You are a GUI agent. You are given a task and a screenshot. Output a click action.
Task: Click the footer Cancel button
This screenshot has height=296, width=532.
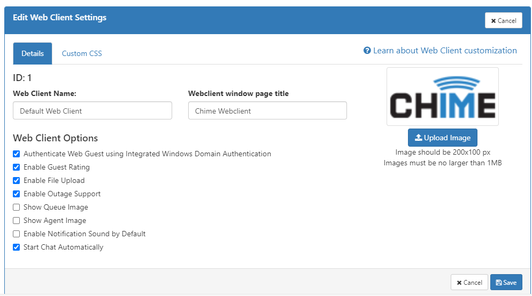click(x=469, y=283)
